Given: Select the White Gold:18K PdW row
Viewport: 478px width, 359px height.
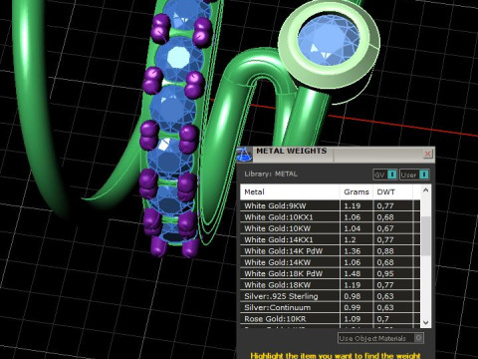Looking at the screenshot, I should point(330,273).
